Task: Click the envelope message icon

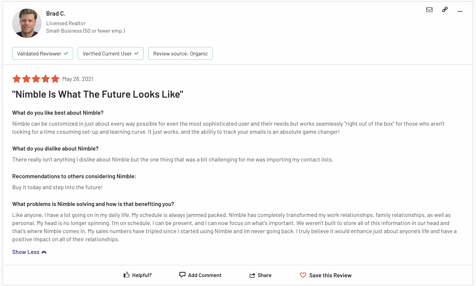Action: click(429, 10)
